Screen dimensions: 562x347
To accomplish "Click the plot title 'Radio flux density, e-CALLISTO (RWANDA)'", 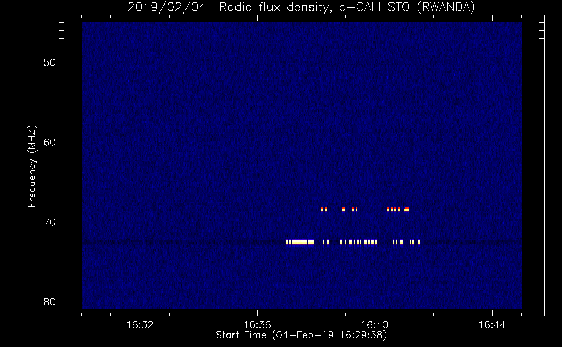I will point(347,7).
